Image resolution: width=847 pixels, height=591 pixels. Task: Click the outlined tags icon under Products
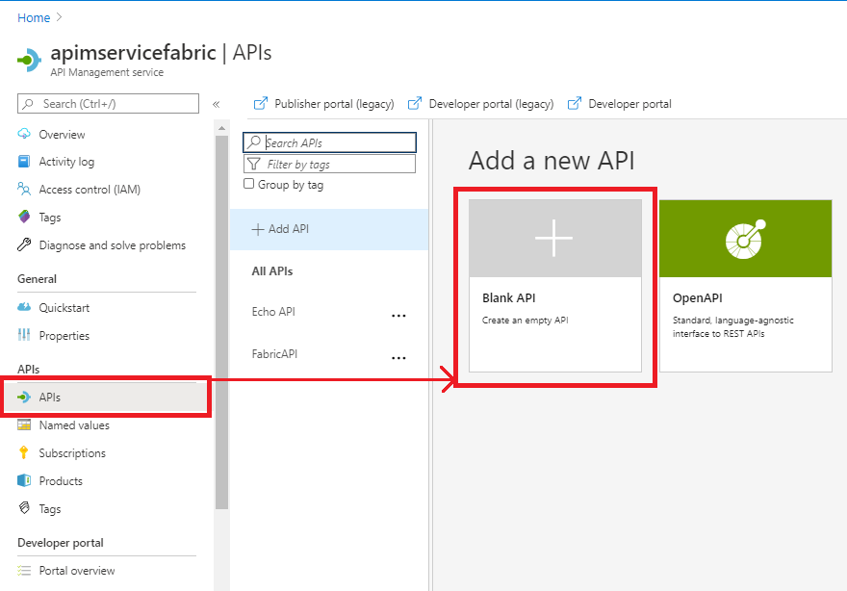click(24, 508)
